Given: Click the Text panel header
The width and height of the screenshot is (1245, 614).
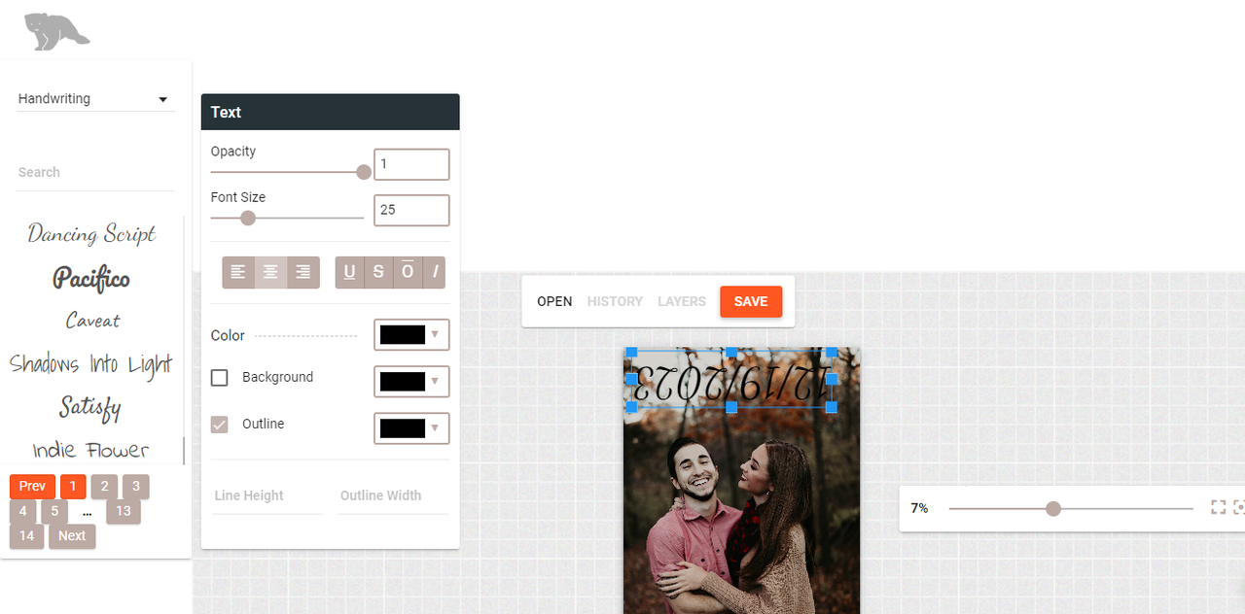Looking at the screenshot, I should coord(330,112).
